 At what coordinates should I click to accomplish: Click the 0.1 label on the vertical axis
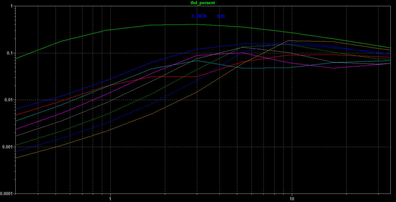(x=10, y=53)
